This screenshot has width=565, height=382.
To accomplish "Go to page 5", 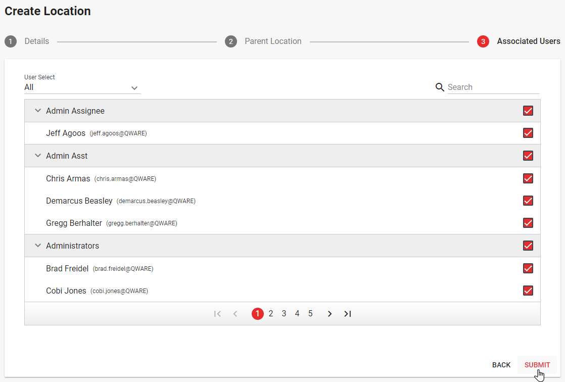I will tap(310, 314).
